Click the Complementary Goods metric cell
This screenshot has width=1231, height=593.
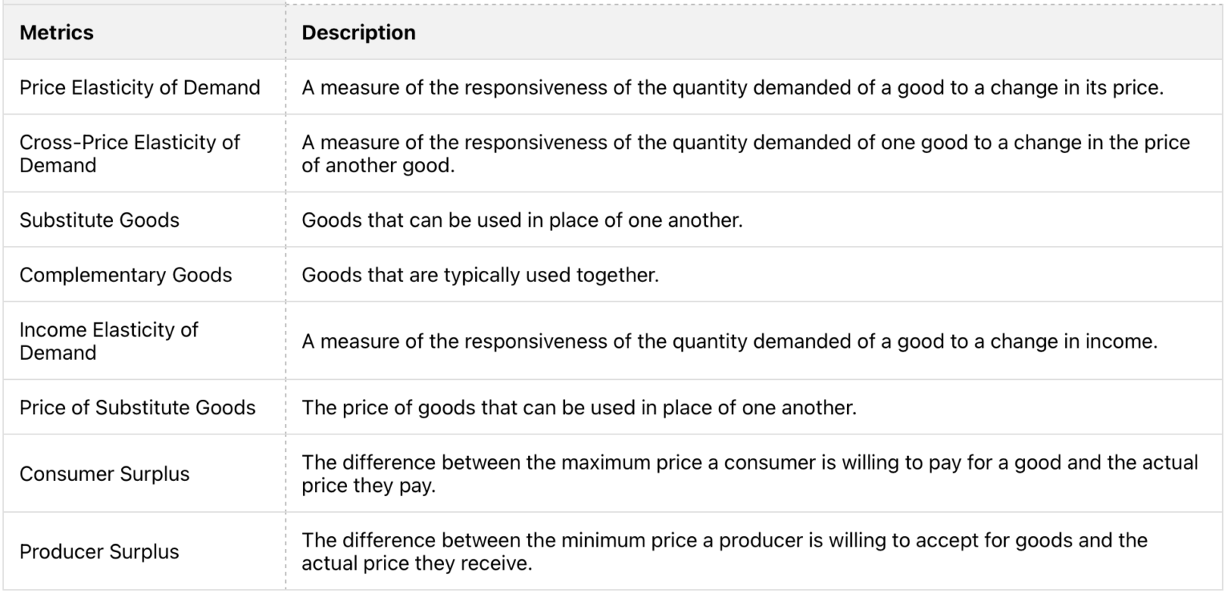[x=126, y=275]
